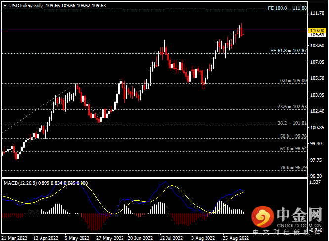This screenshot has width=329, height=241.
Task: Open the chart menu triangle beside USDIndex,Daily
Action: tap(5, 6)
